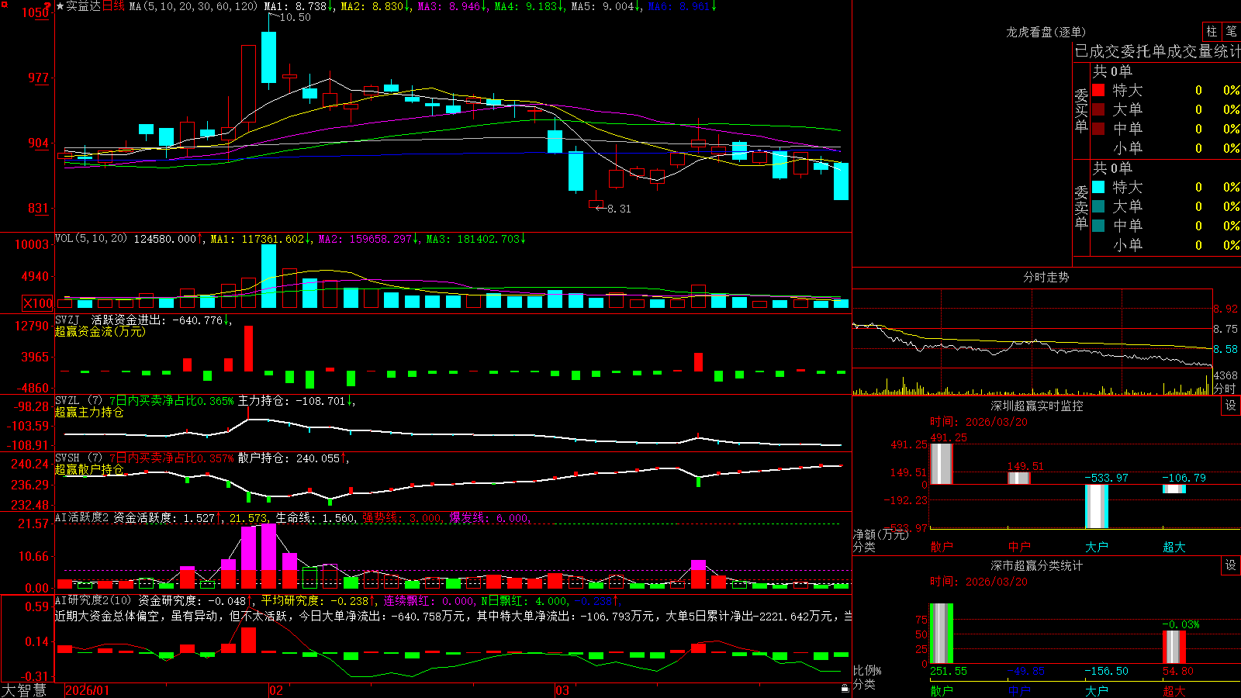This screenshot has width=1241, height=698.
Task: Click the MA1: 8.738 value
Action: pos(299,6)
